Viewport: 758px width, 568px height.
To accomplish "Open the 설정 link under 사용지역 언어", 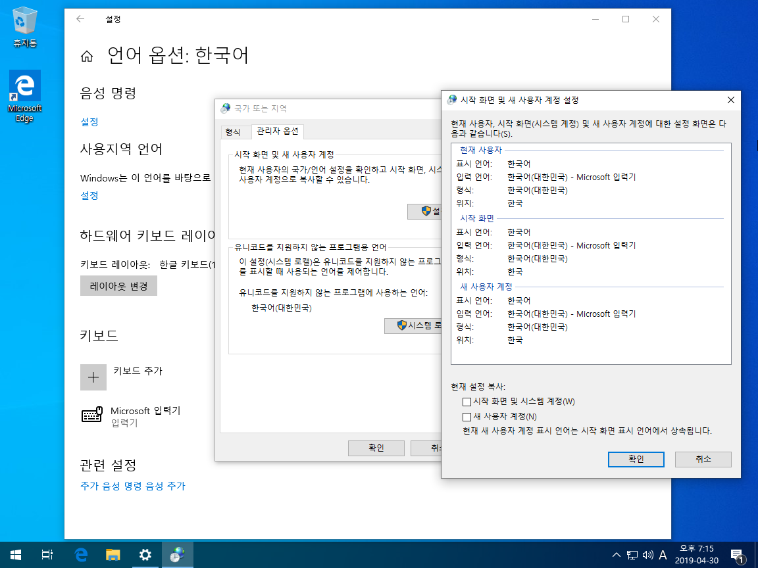I will 89,196.
